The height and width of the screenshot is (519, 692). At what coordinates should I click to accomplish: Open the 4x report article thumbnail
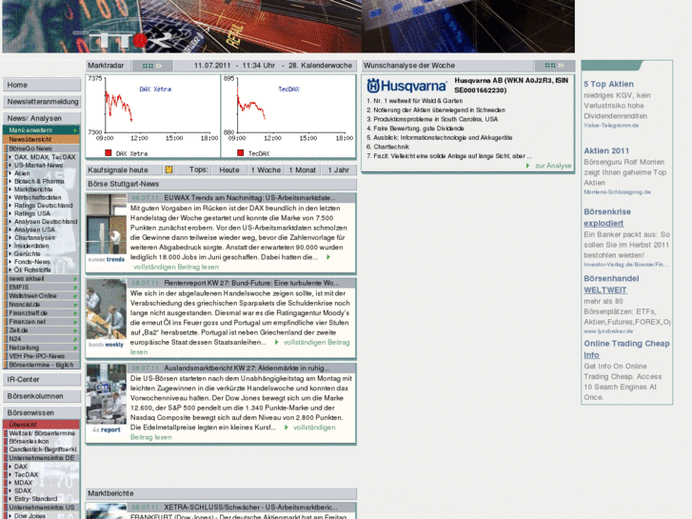(x=107, y=399)
